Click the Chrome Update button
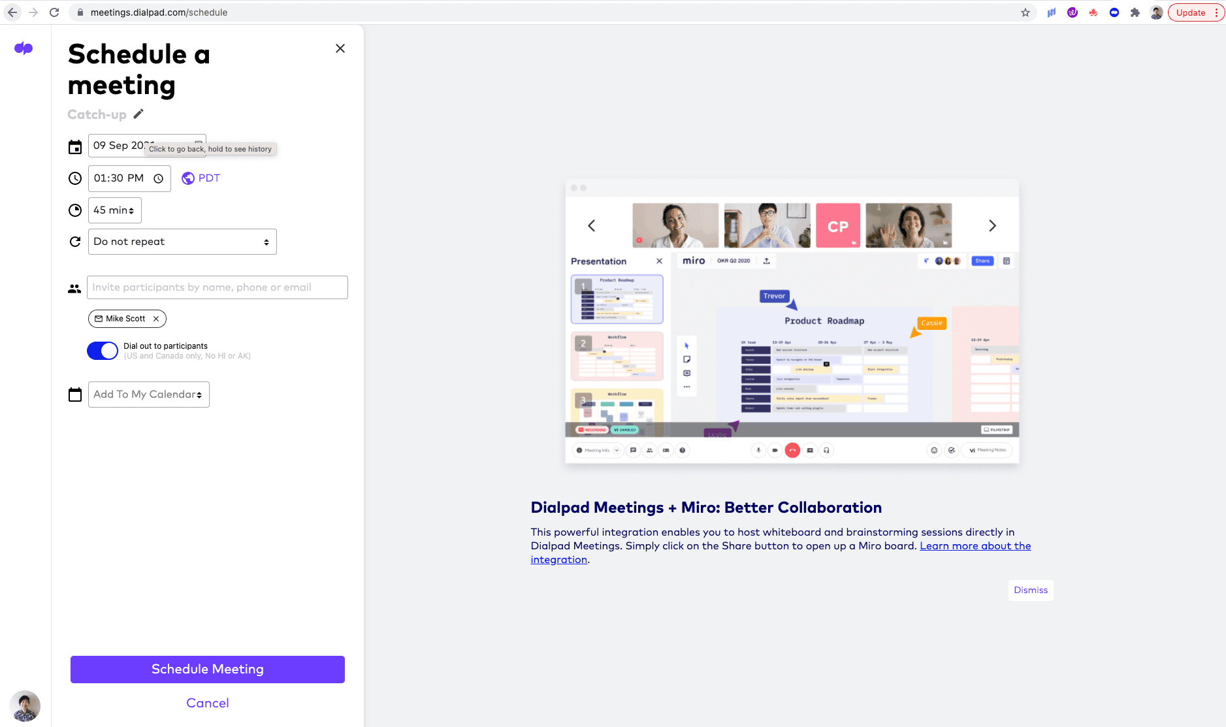 tap(1191, 12)
